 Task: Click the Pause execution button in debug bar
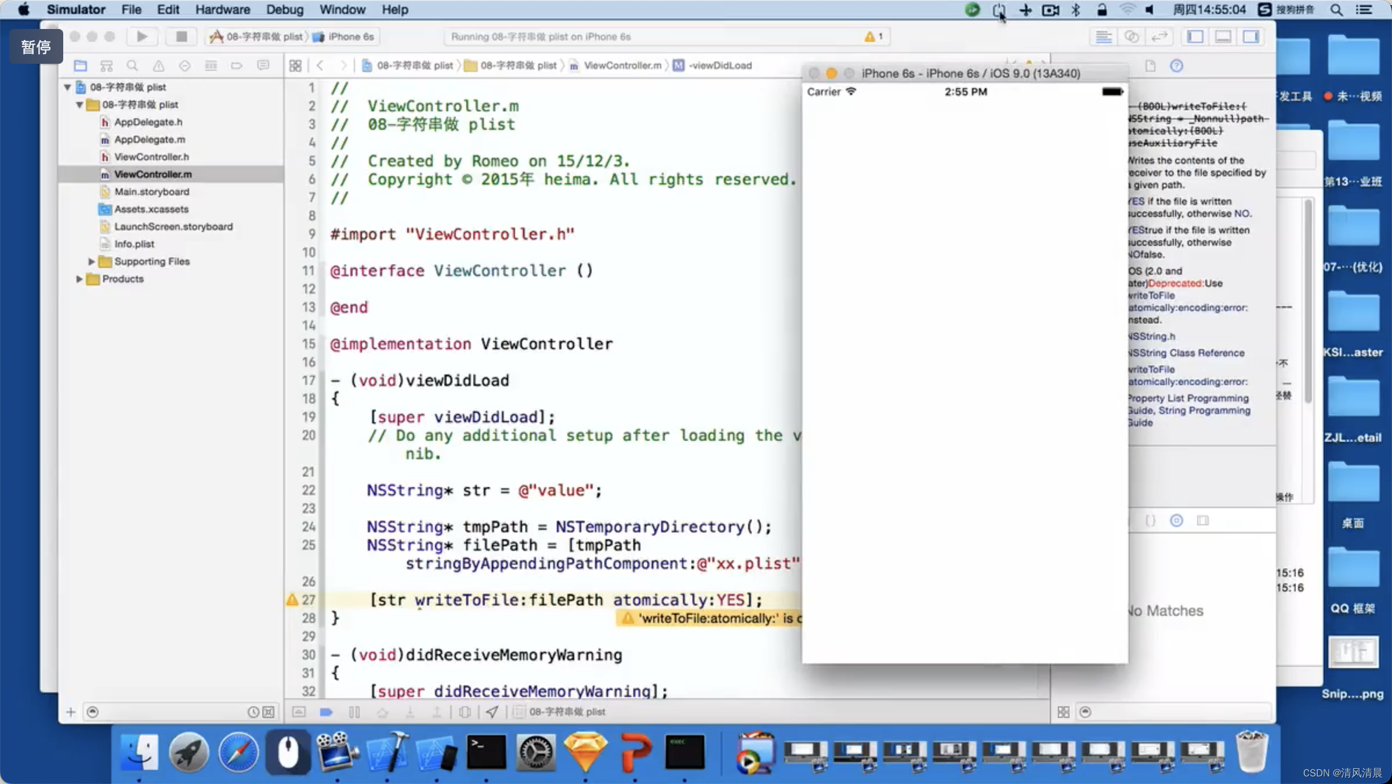[x=354, y=712]
